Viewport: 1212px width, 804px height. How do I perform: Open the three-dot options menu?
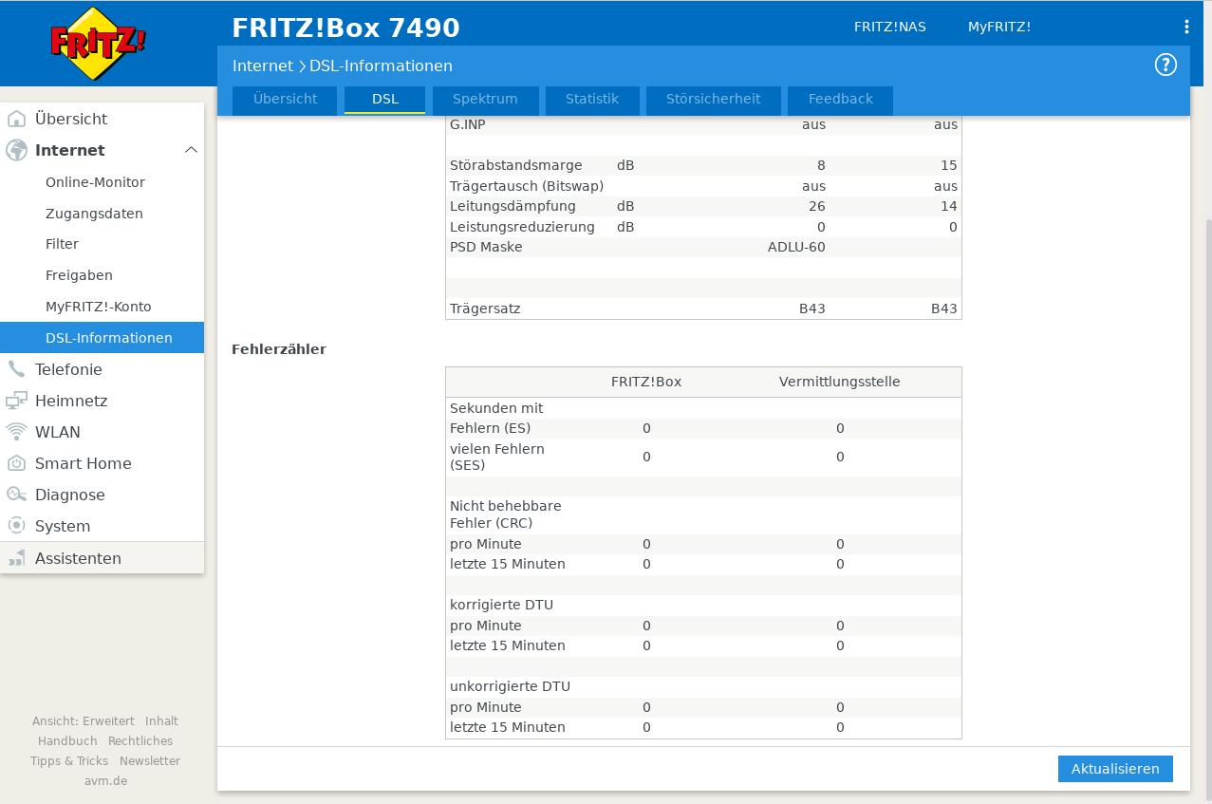1185,27
